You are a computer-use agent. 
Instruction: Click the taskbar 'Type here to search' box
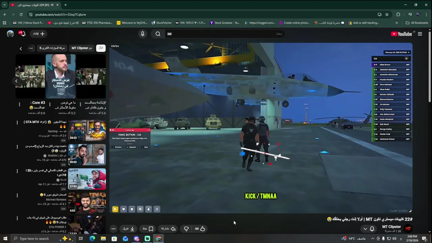[x=43, y=239]
